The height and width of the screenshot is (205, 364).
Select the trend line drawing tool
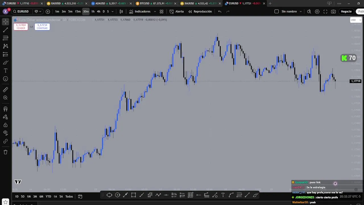(5, 30)
